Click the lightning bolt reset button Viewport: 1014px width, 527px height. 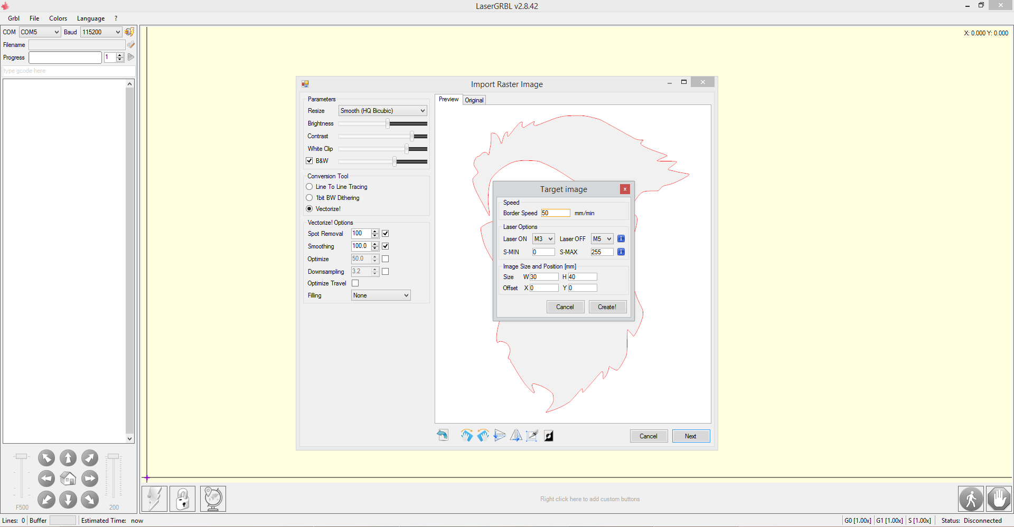(x=155, y=499)
